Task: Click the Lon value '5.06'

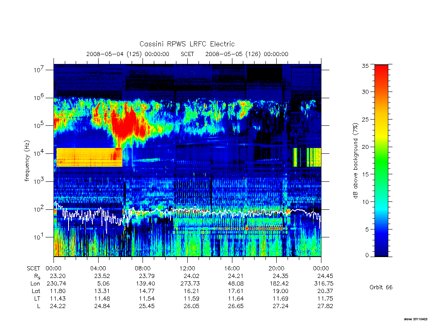Action: coord(103,284)
